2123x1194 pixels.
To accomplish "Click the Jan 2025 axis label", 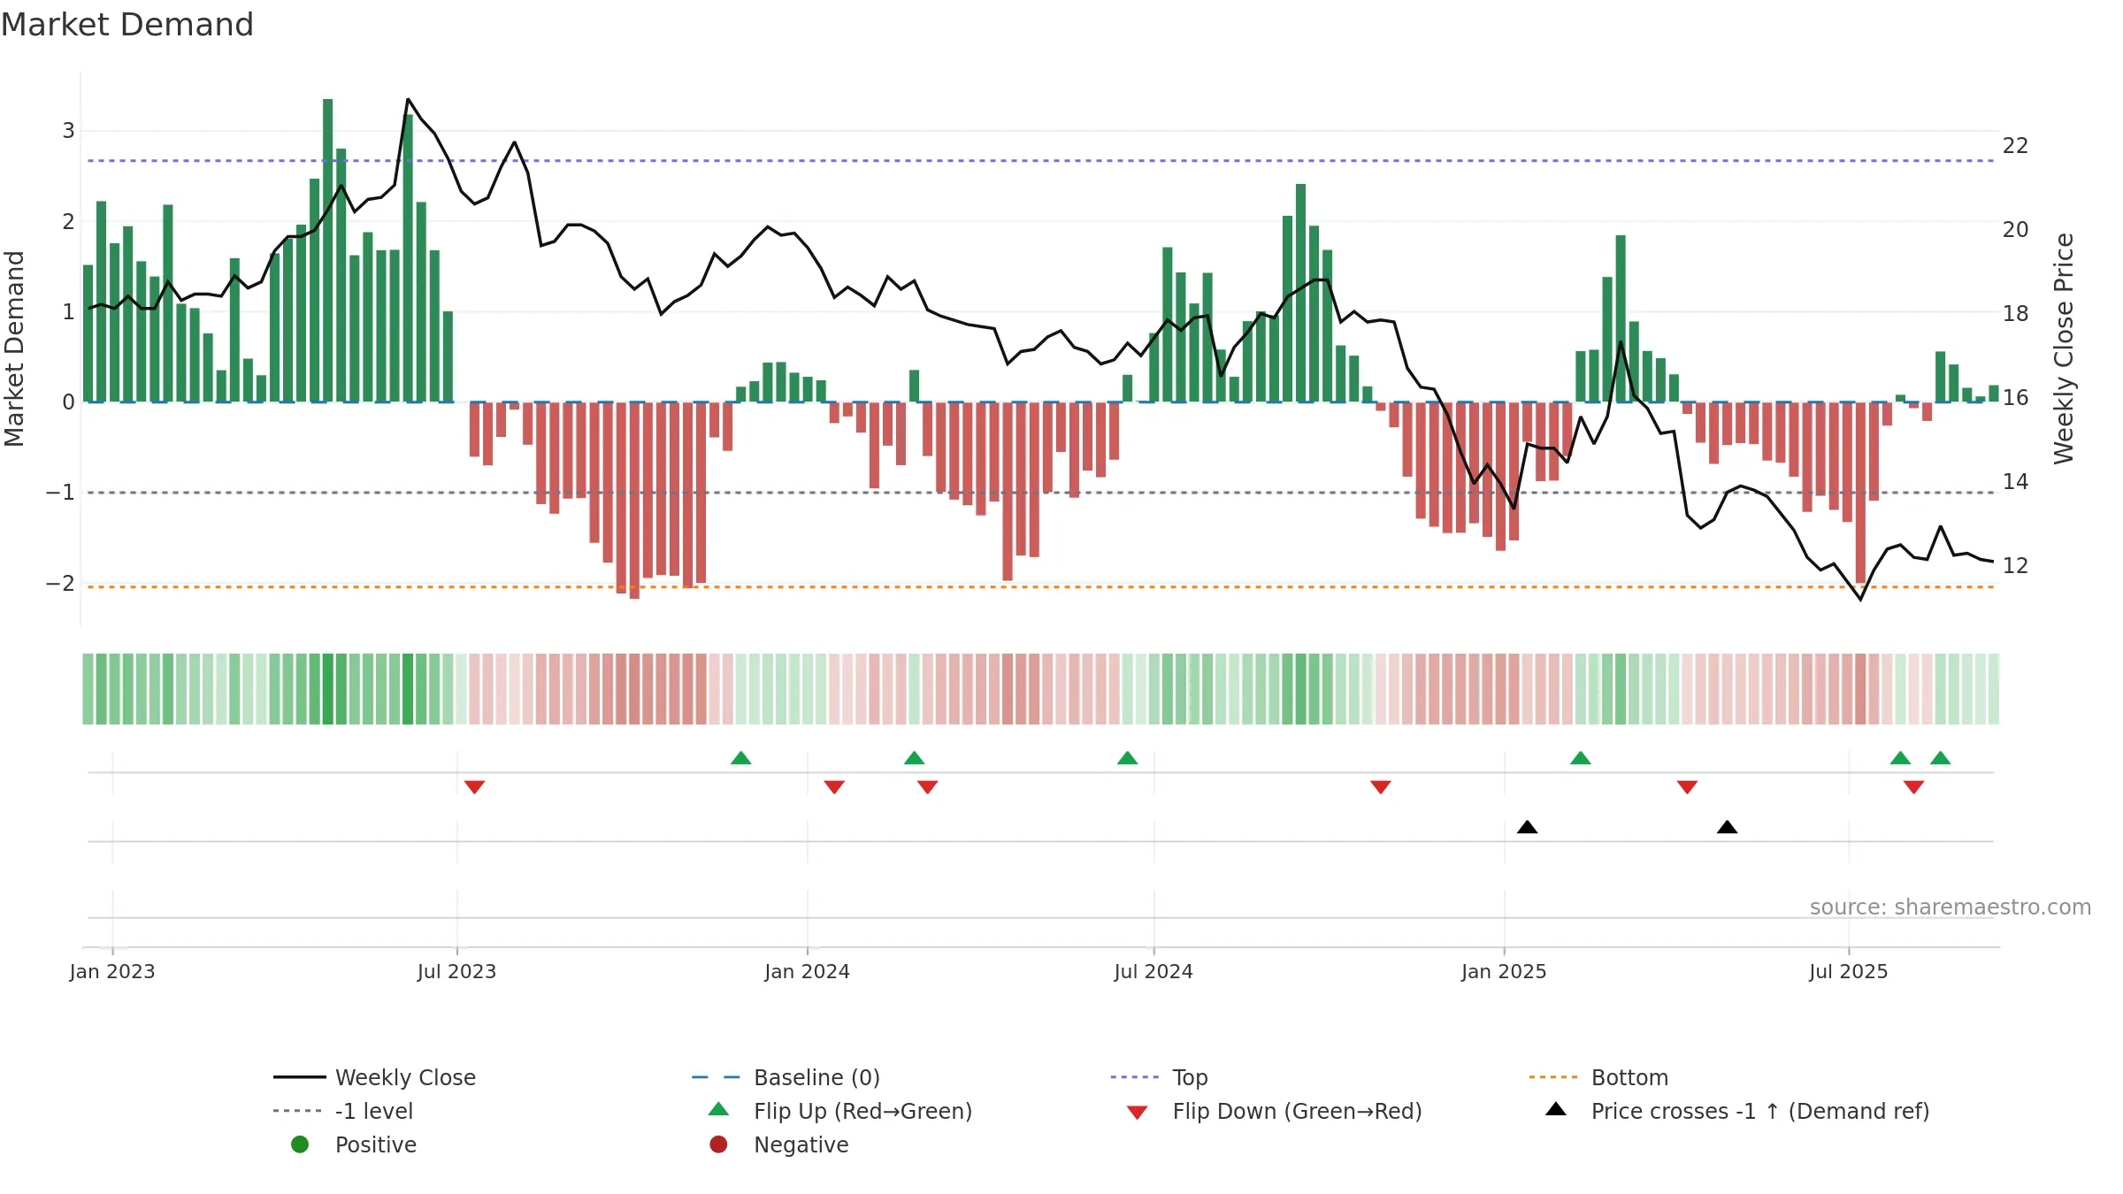I will (1504, 971).
